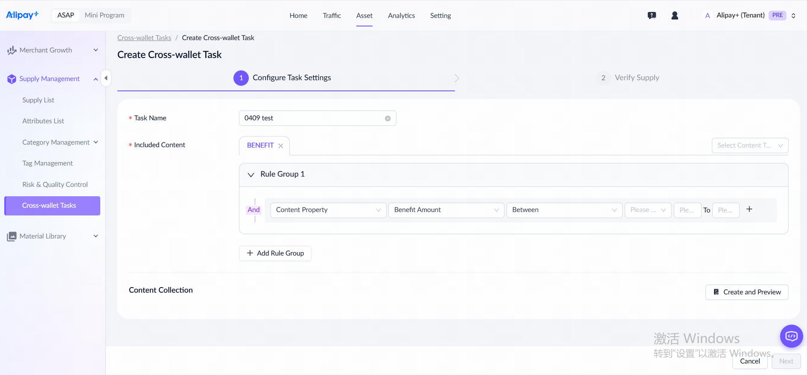Screen dimensions: 807x375
Task: Click the floating chat support icon
Action: 791,336
